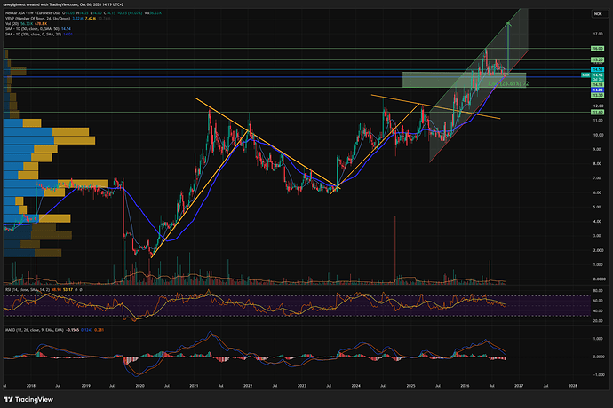The image size is (613, 408).
Task: Click the NOK ticker tag near price scale
Action: 585,75
